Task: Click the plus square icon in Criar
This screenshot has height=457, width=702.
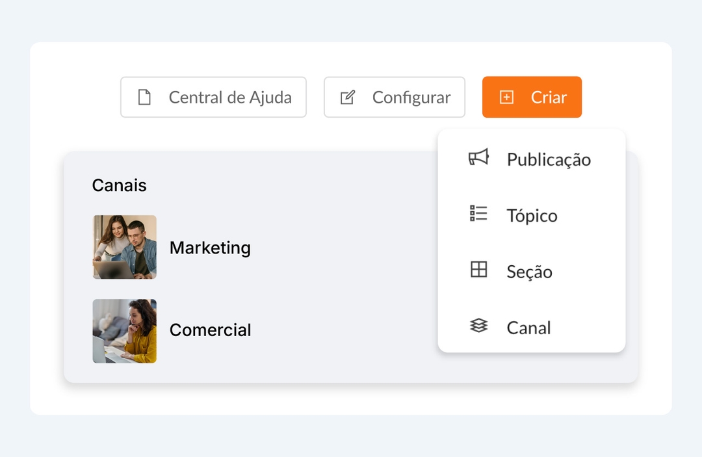Action: point(506,97)
